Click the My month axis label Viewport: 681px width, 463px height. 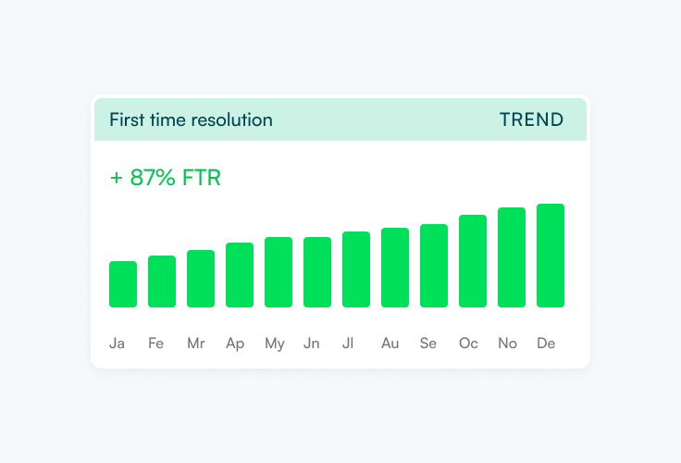(x=275, y=344)
